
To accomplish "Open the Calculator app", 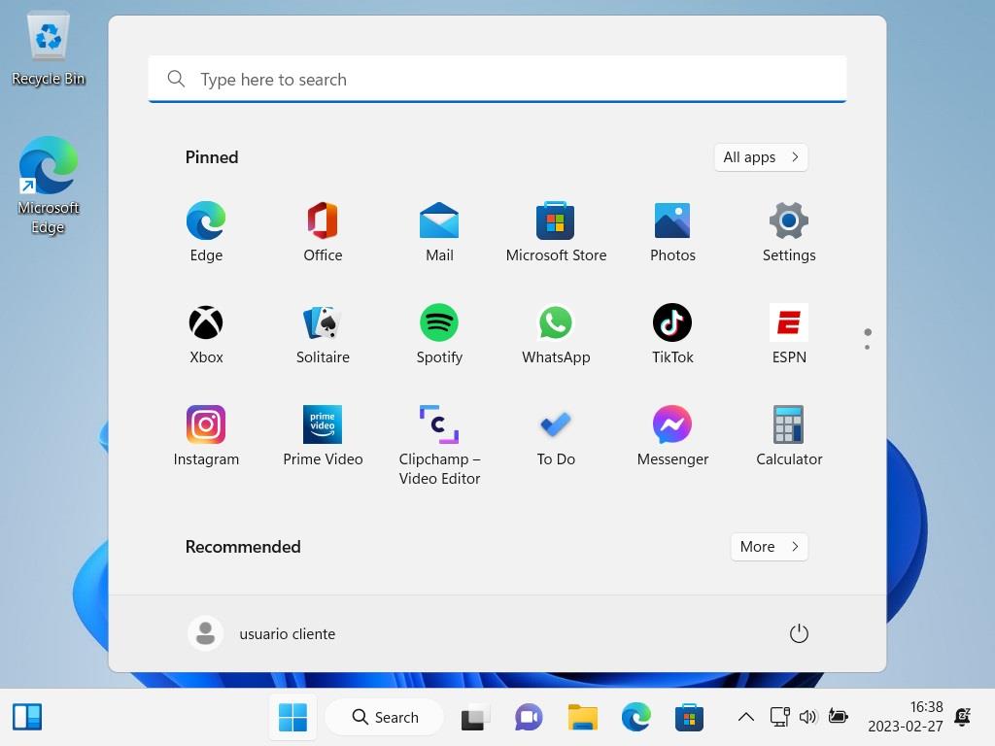I will (x=789, y=425).
